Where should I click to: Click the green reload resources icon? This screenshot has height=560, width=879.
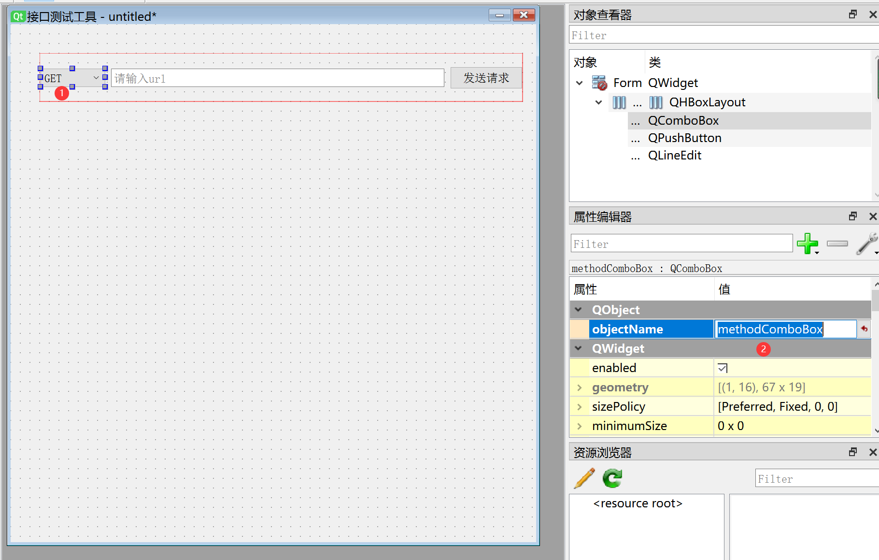[x=612, y=478]
